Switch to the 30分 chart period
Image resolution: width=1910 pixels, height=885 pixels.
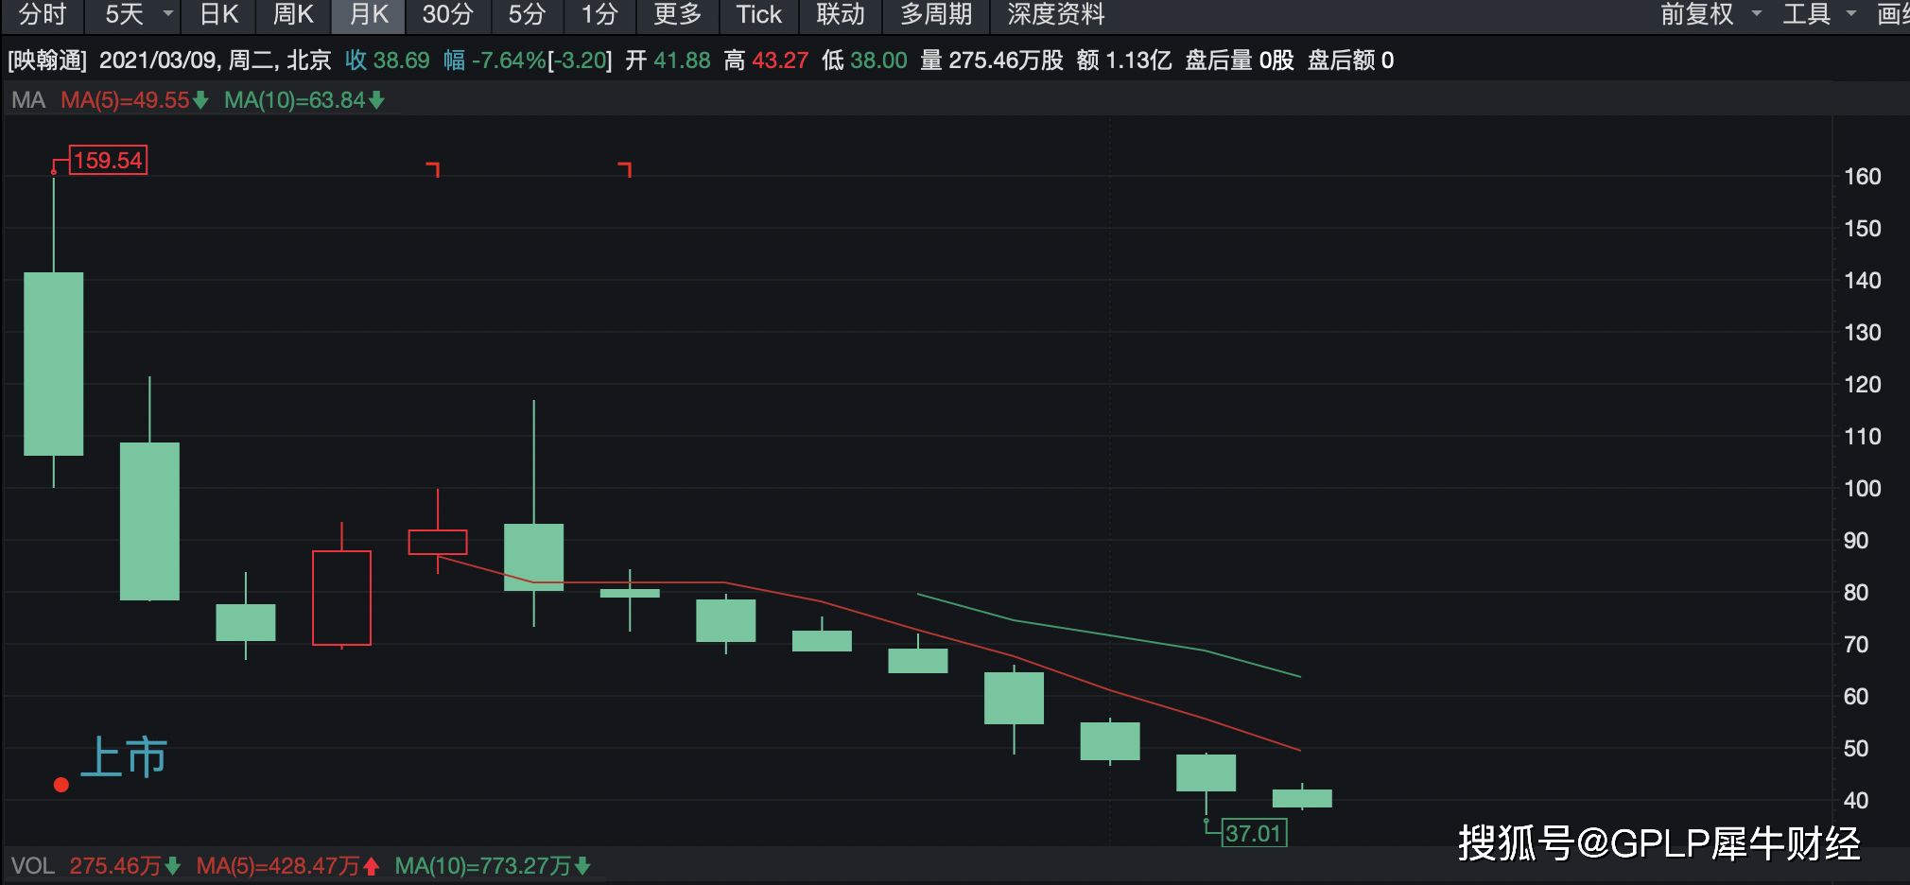[446, 15]
